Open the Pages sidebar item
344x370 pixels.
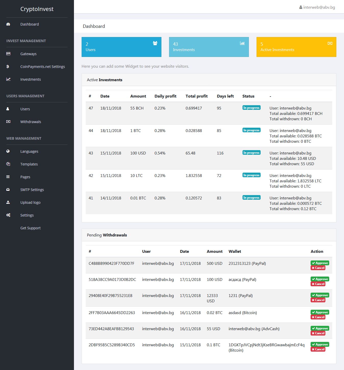(25, 177)
